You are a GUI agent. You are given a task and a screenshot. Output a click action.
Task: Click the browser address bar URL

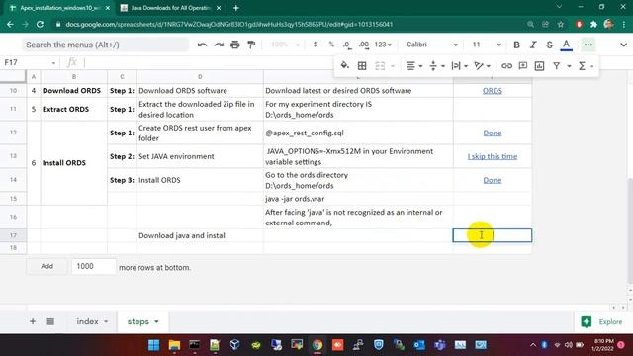tap(228, 24)
